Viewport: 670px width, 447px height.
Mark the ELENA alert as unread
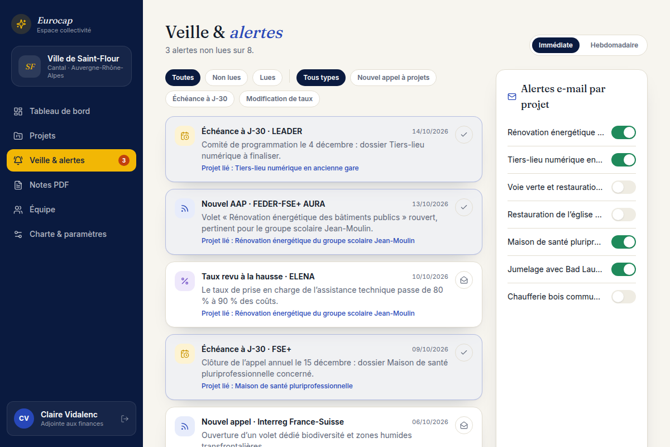coord(464,280)
